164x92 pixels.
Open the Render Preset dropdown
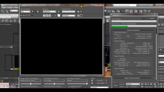(x=68, y=11)
